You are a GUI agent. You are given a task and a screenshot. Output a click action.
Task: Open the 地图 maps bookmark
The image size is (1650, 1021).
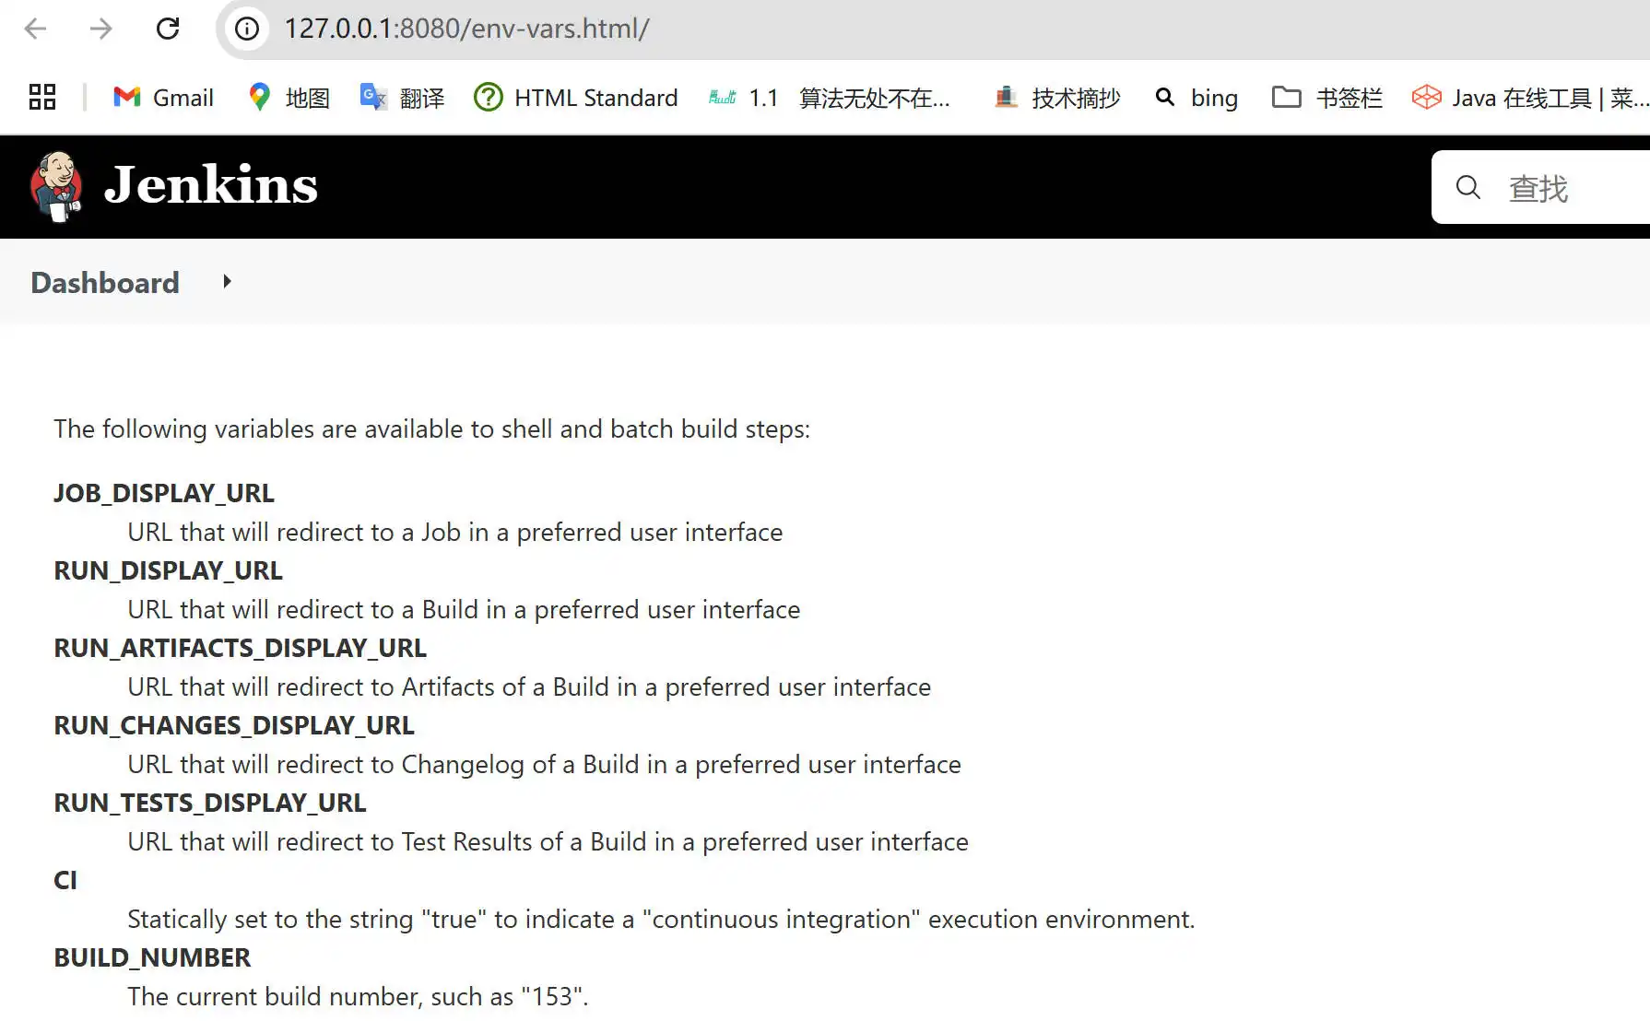(x=289, y=98)
